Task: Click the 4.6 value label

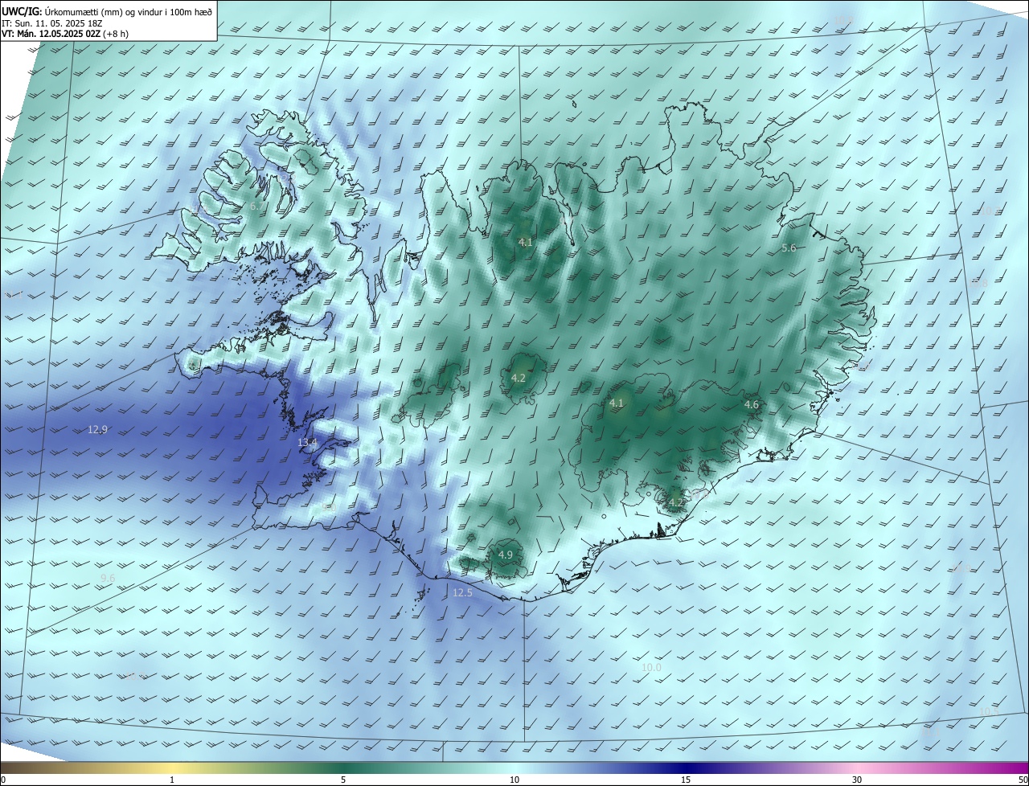Action: (x=752, y=404)
